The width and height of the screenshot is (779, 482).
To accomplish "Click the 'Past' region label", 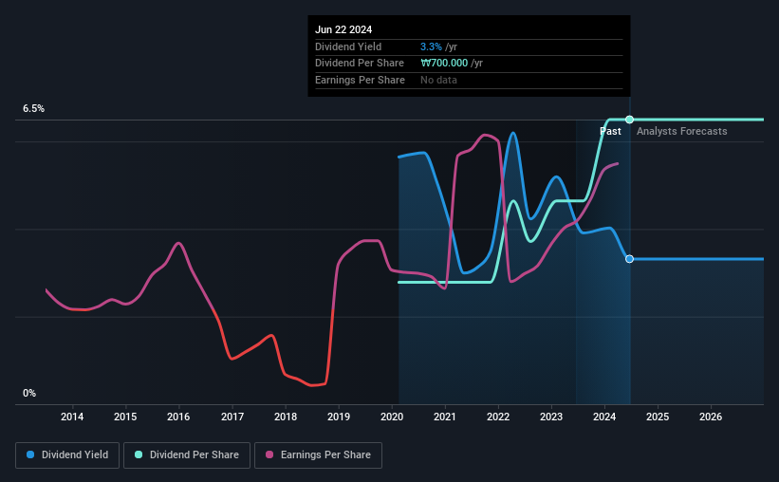I will click(x=610, y=131).
